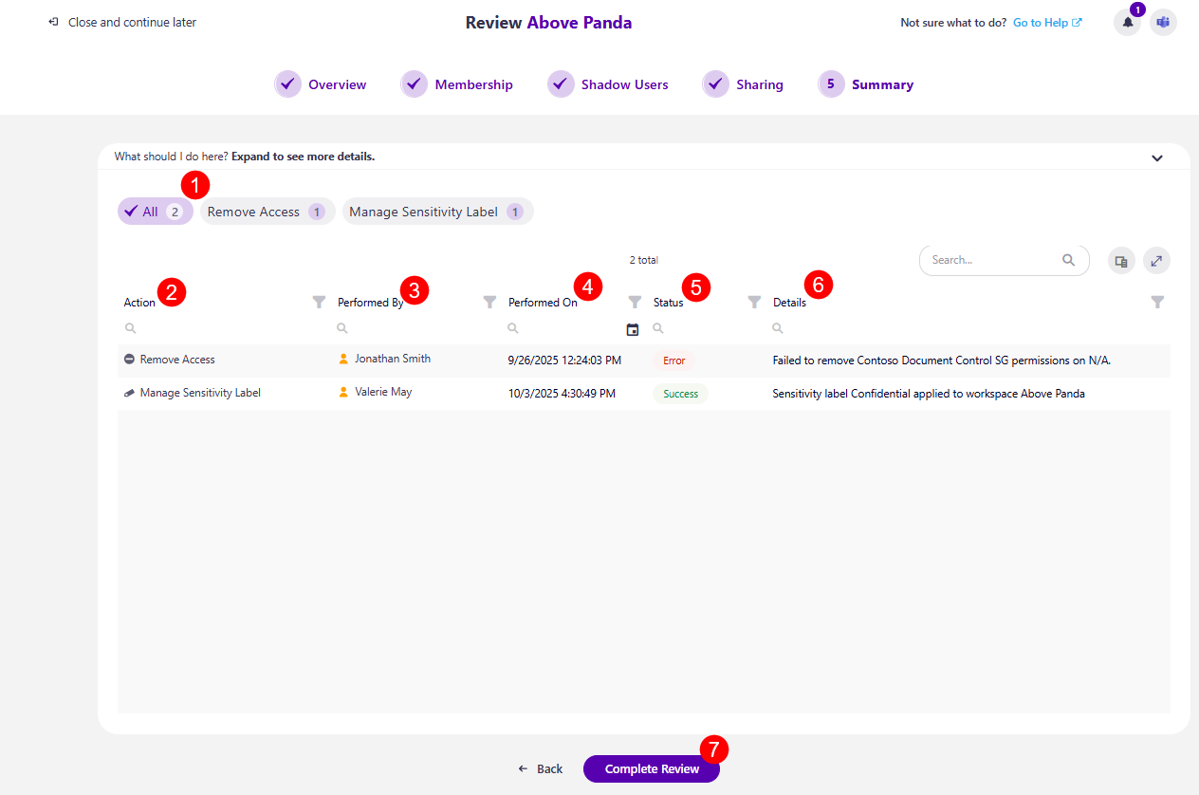Screen dimensions: 1199x795
Task: Switch to the Membership step
Action: (457, 83)
